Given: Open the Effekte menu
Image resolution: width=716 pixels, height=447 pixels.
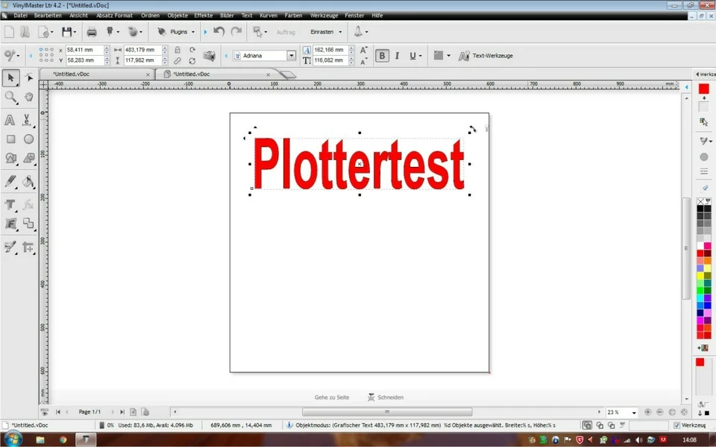Looking at the screenshot, I should pos(203,15).
